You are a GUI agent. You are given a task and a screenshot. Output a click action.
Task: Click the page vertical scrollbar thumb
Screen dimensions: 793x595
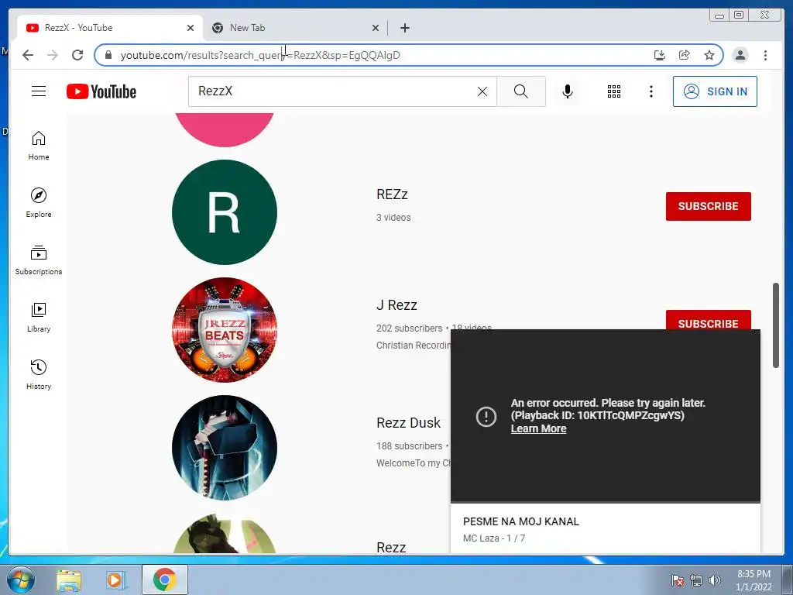[x=776, y=325]
